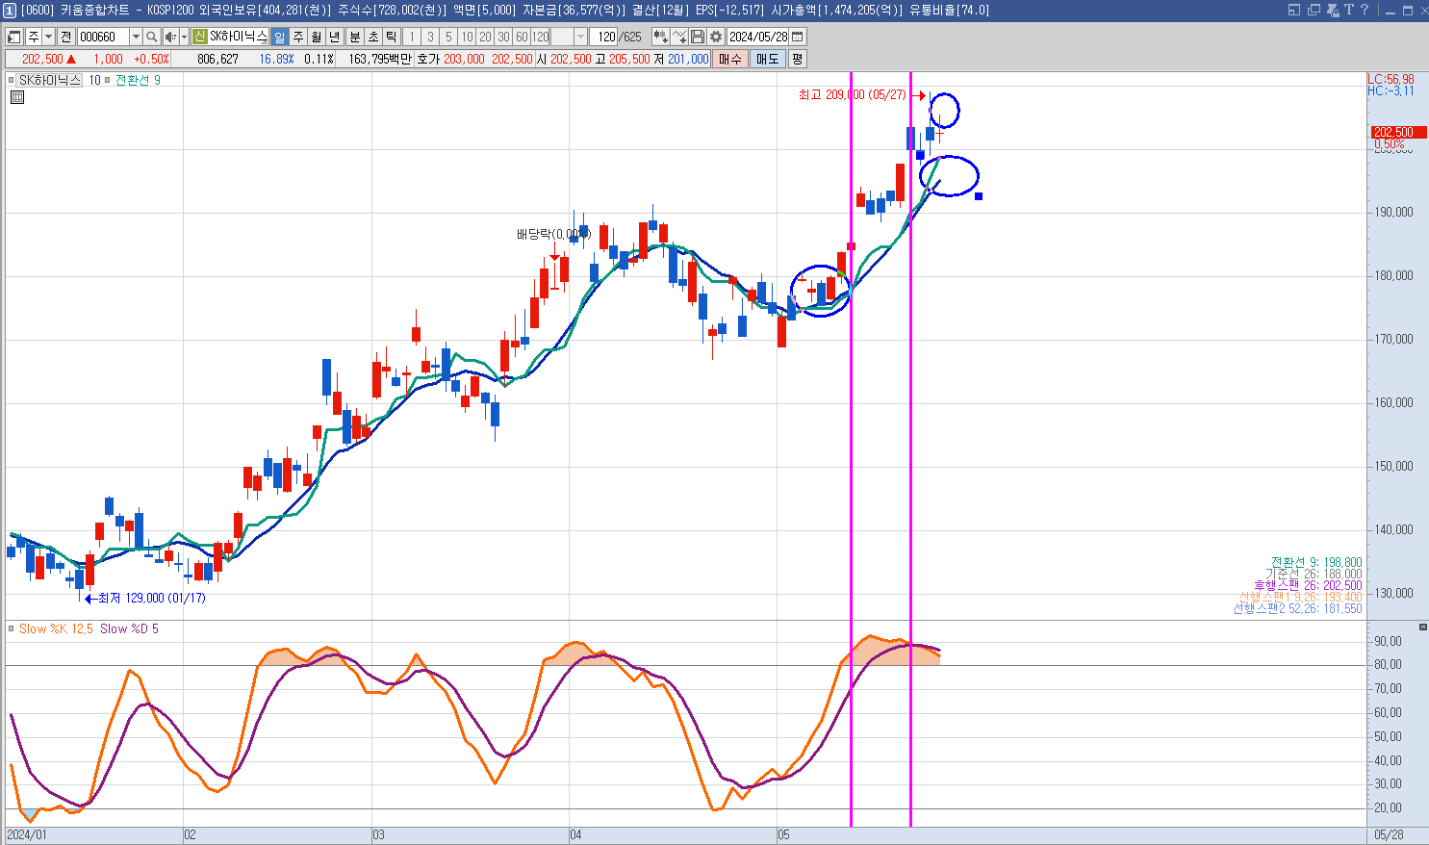Screen dimensions: 1429x845
Task: Open help question mark icon
Action: pyautogui.click(x=1364, y=10)
